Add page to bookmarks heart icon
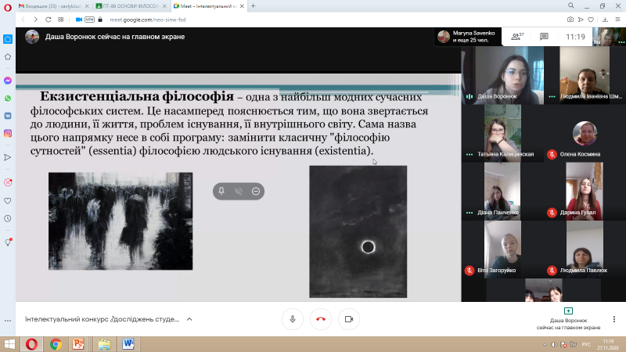This screenshot has width=626, height=352. point(591,20)
